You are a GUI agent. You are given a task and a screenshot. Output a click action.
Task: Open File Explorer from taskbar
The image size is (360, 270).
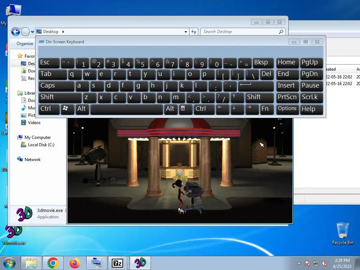(x=31, y=263)
